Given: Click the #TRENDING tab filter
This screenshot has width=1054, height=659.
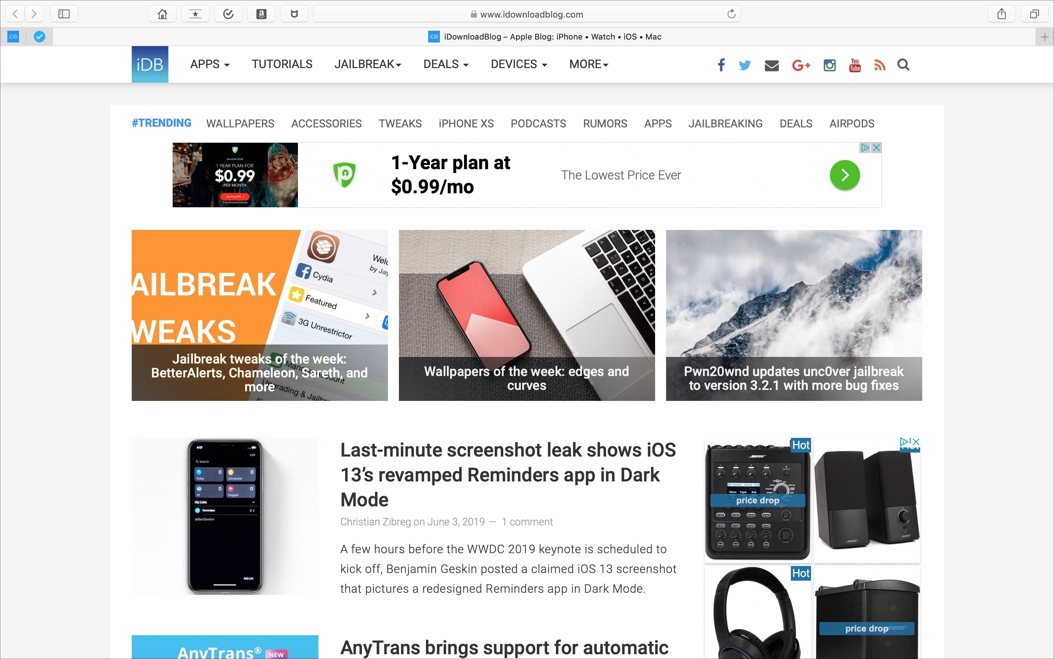Looking at the screenshot, I should [x=162, y=124].
